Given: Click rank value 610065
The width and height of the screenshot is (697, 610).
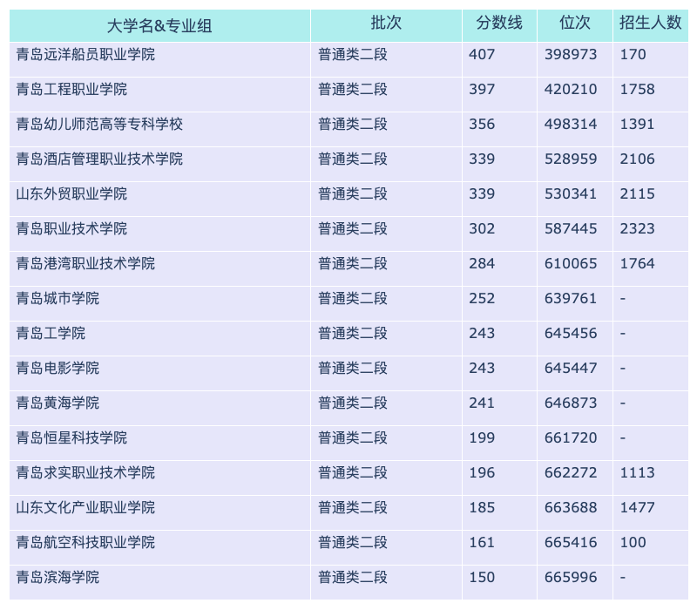Looking at the screenshot, I should 571,264.
